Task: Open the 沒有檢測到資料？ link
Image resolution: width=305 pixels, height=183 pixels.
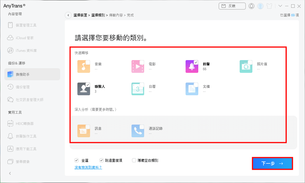Action: pyautogui.click(x=88, y=167)
